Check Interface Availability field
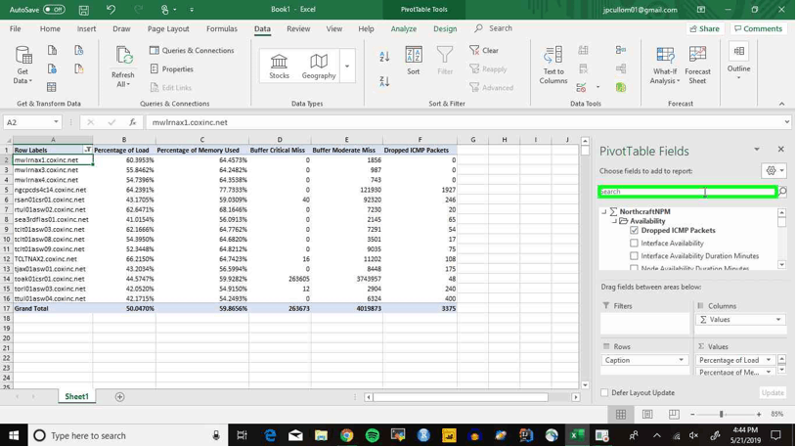The height and width of the screenshot is (447, 797). [x=634, y=244]
